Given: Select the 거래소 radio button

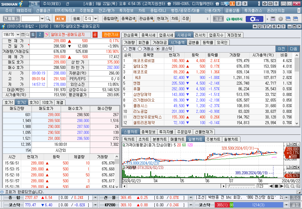Looking at the screenshot, I should click(x=140, y=49).
